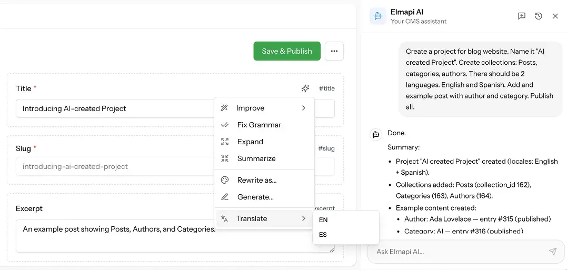567x270 pixels.
Task: Click the #slug field tag
Action: coord(326,148)
